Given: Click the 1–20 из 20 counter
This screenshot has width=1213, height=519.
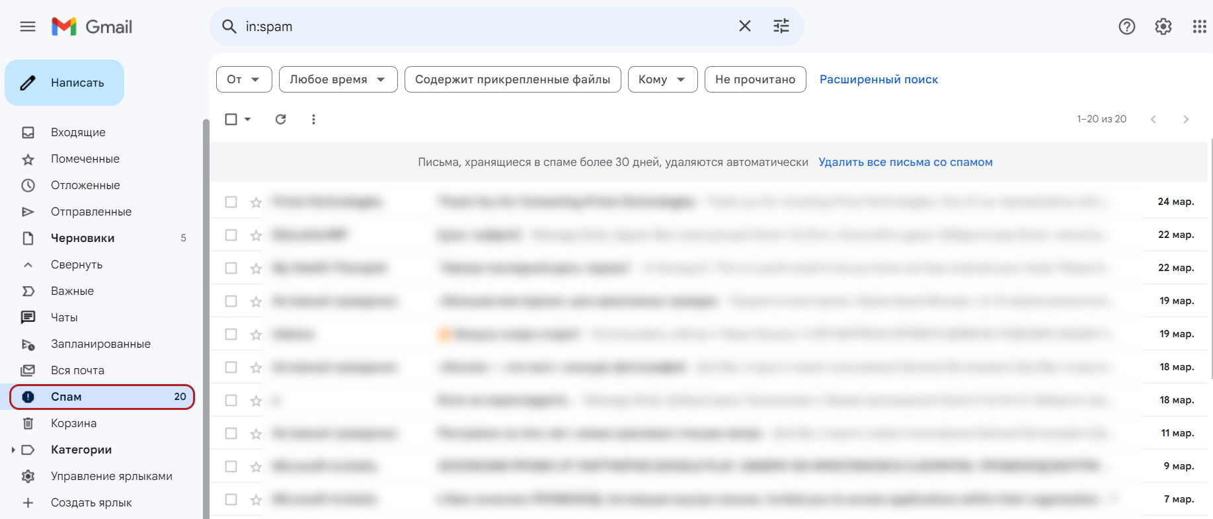Looking at the screenshot, I should [x=1101, y=119].
